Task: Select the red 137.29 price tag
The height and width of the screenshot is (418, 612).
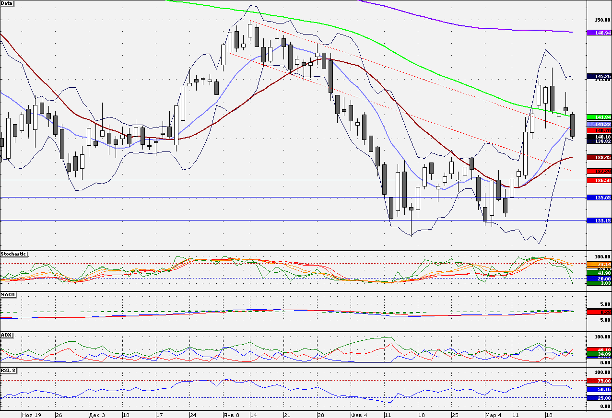Action: pos(599,171)
